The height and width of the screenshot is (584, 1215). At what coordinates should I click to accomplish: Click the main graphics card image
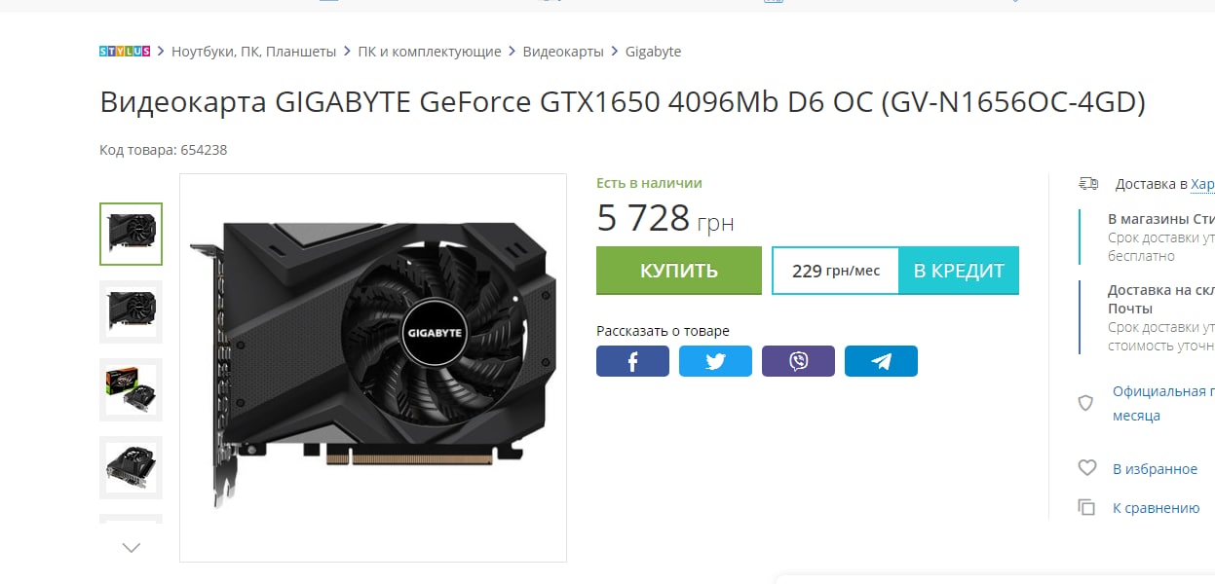click(x=373, y=368)
